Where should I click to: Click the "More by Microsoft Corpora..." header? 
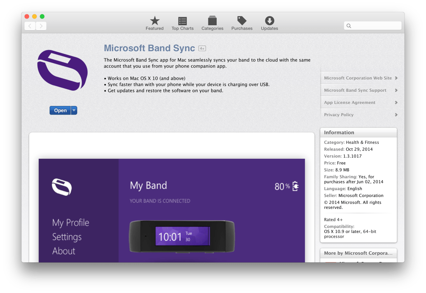point(358,253)
